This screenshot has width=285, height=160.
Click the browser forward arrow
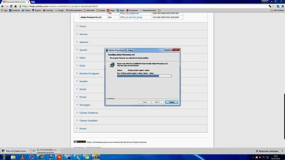7,6
